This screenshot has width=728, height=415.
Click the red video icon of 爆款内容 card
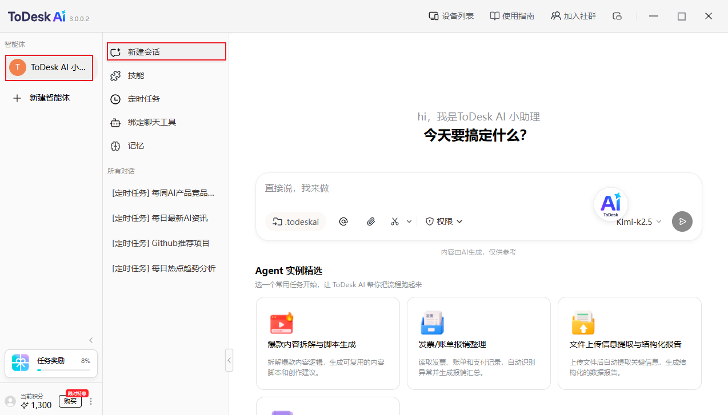(281, 323)
